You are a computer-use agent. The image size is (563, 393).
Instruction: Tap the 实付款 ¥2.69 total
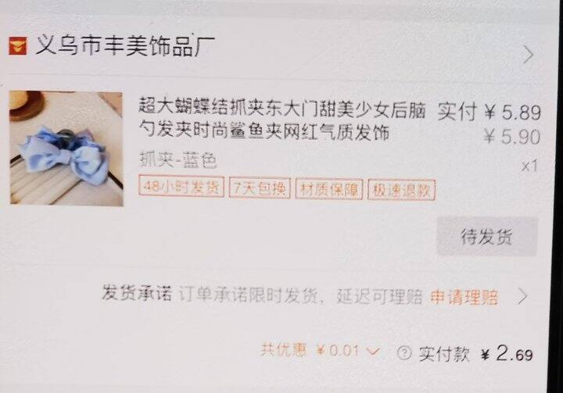point(475,354)
